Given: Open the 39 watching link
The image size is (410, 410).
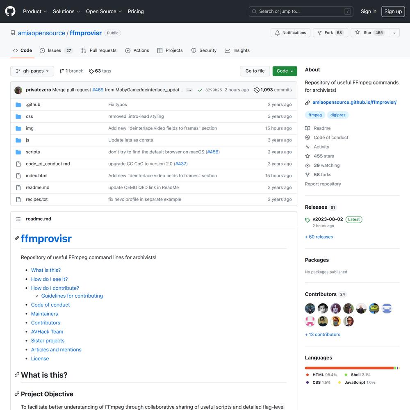Looking at the screenshot, I should coord(322,165).
